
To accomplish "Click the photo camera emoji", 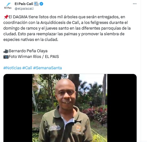I will (x=6, y=57).
